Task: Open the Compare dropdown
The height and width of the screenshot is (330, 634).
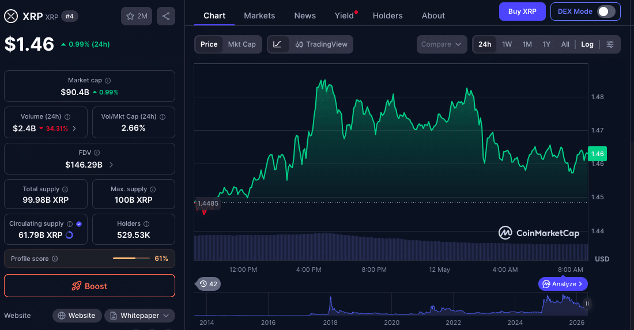Action: tap(441, 44)
